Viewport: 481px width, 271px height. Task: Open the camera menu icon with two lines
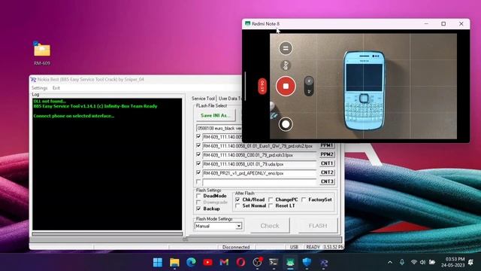pyautogui.click(x=286, y=48)
